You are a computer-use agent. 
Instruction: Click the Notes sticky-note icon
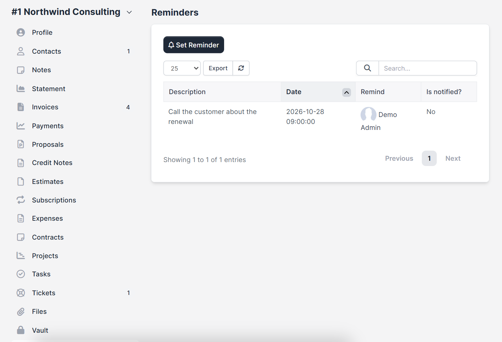point(21,70)
